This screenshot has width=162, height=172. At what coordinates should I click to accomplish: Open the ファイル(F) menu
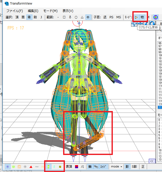(x=14, y=11)
